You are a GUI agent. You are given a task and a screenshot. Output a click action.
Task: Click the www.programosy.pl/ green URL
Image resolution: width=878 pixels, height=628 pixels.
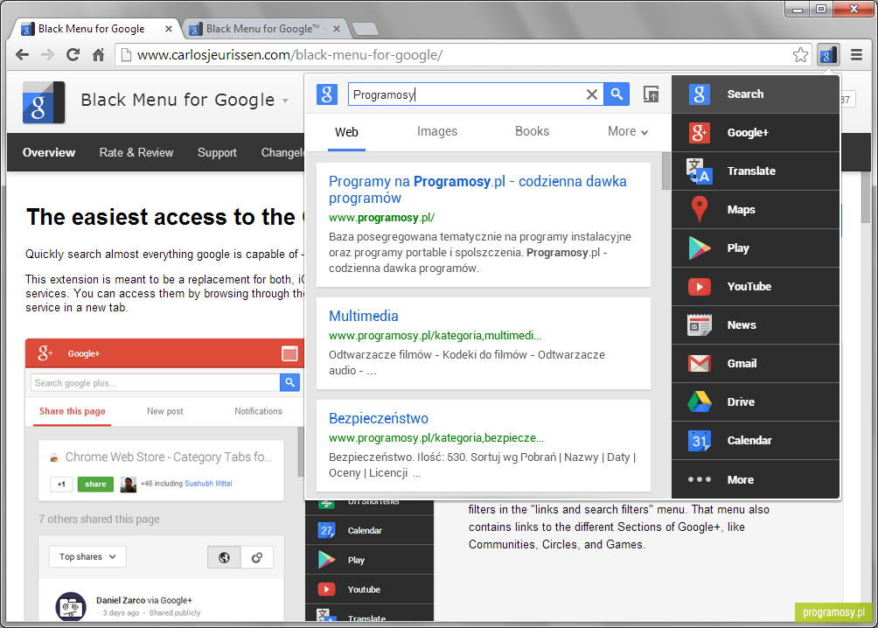pyautogui.click(x=381, y=218)
